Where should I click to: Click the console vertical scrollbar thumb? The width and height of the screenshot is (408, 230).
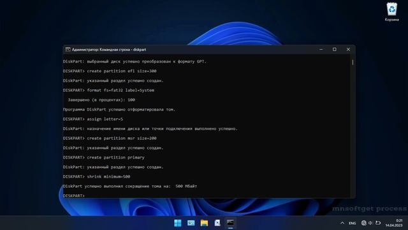click(353, 62)
